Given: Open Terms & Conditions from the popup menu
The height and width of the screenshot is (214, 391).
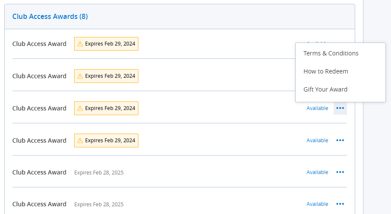Looking at the screenshot, I should [x=331, y=53].
